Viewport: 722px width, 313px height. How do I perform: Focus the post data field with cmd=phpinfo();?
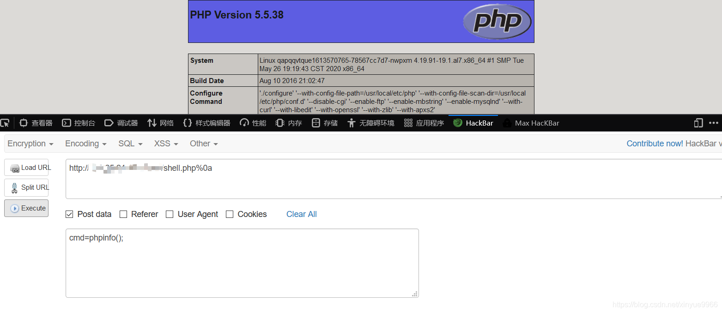click(242, 263)
